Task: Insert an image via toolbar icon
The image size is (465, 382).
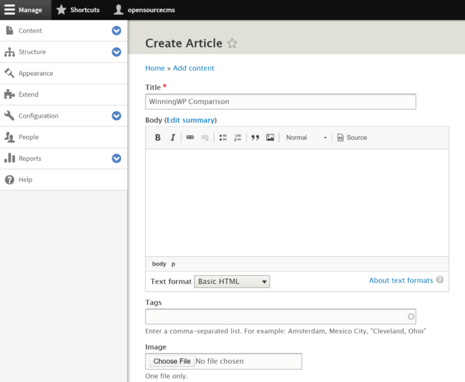Action: click(x=270, y=137)
